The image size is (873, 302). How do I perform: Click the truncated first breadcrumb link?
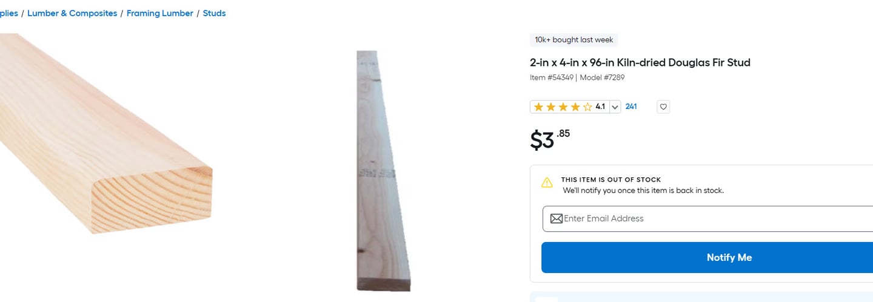click(8, 13)
